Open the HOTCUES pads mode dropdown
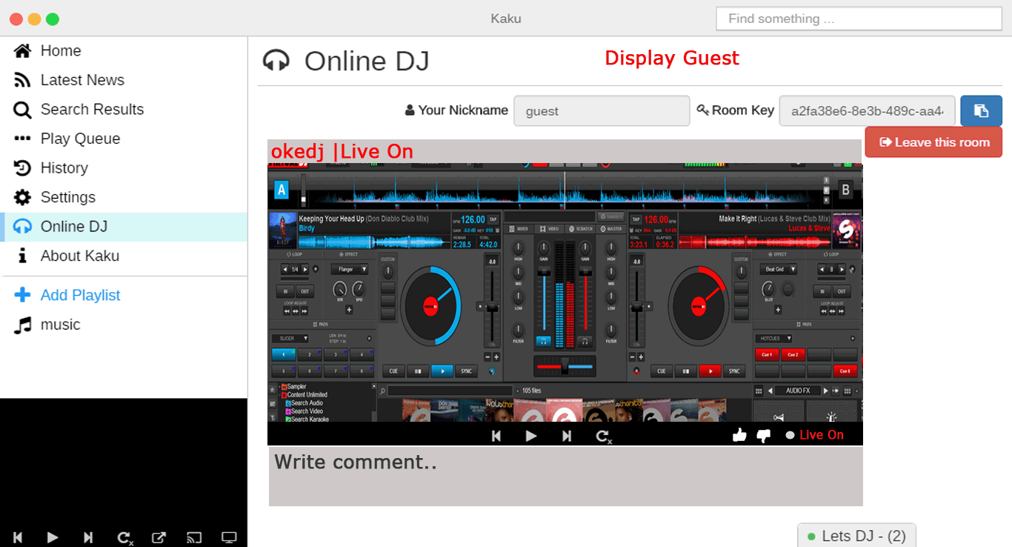The image size is (1012, 547). (773, 338)
